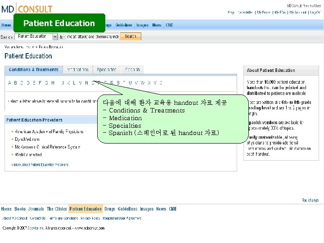Open Images in the footer navigation
Image resolution: width=324 pixels, height=243 pixels.
pyautogui.click(x=147, y=209)
